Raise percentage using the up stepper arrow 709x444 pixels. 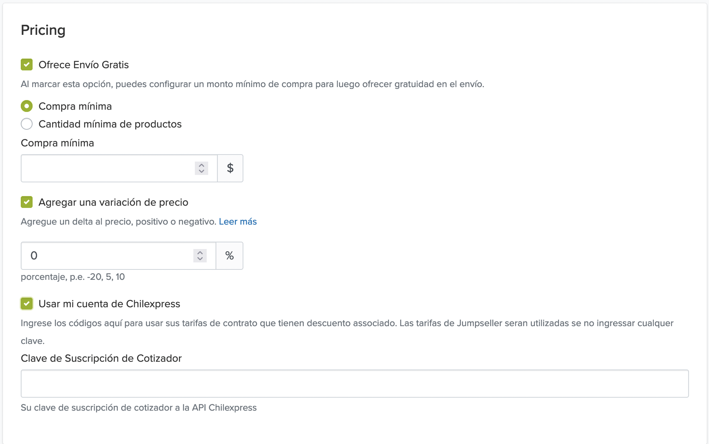pyautogui.click(x=200, y=252)
